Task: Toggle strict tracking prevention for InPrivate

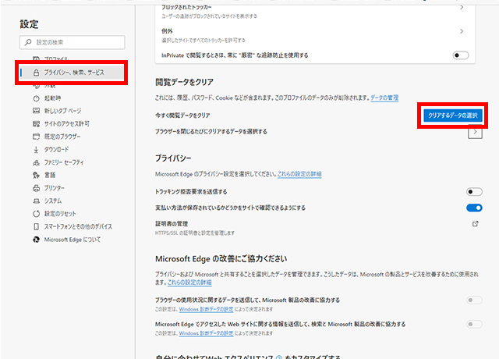Action: 461,55
